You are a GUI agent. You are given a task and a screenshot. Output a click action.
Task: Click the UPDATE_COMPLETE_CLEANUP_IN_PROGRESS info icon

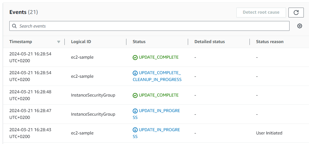[x=135, y=73]
